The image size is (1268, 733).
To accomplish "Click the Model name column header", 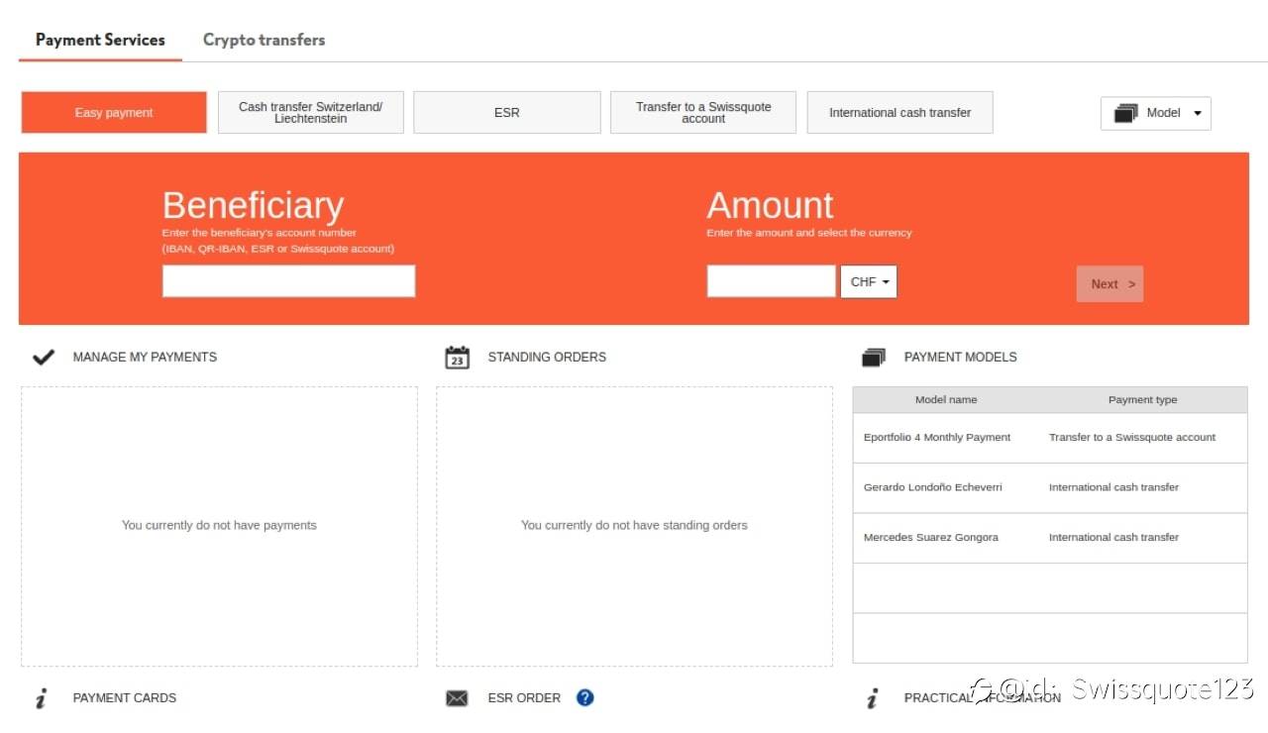I will (x=946, y=400).
